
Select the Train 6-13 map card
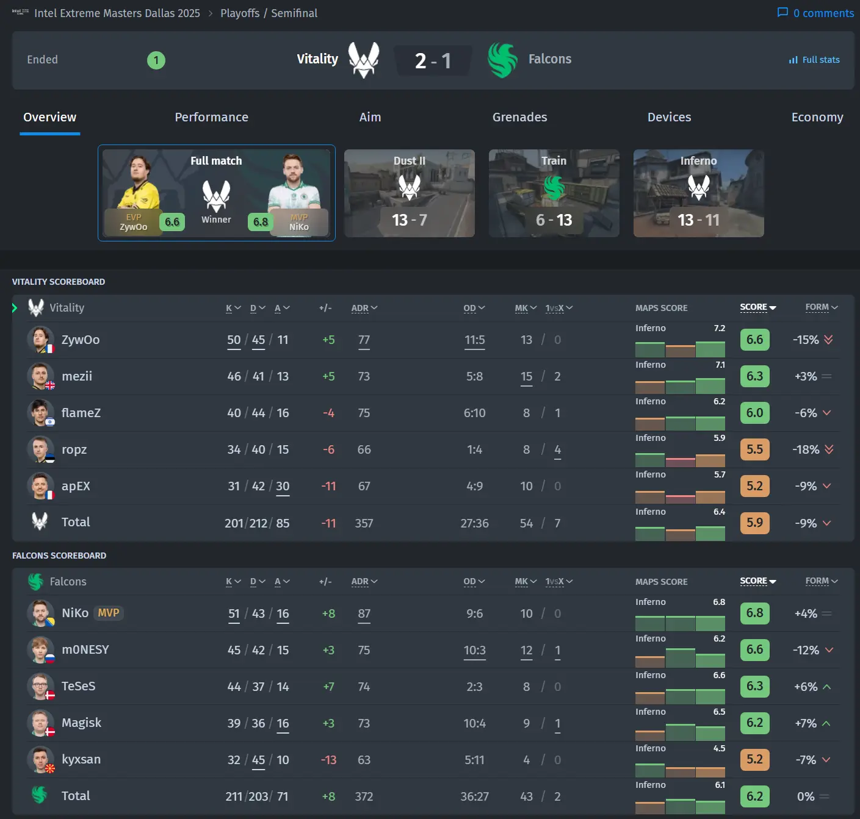click(x=554, y=193)
